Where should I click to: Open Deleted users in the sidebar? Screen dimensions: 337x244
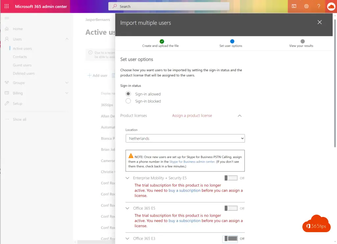click(x=24, y=74)
